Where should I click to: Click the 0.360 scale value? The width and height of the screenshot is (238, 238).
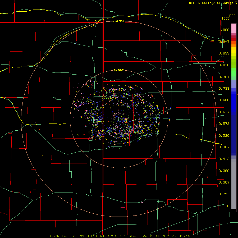tap(224, 171)
